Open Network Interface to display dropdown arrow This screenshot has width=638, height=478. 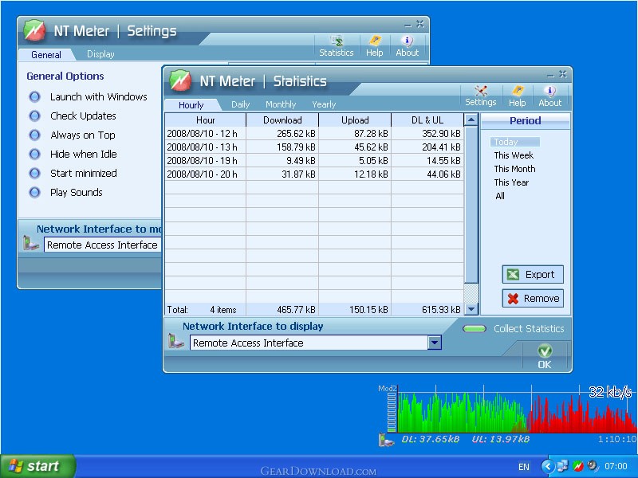(435, 343)
